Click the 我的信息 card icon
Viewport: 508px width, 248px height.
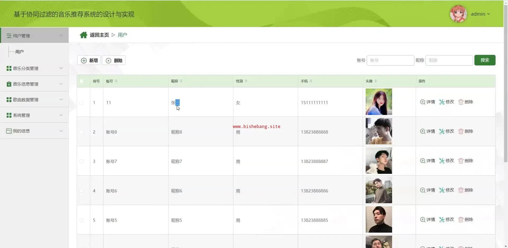point(9,131)
